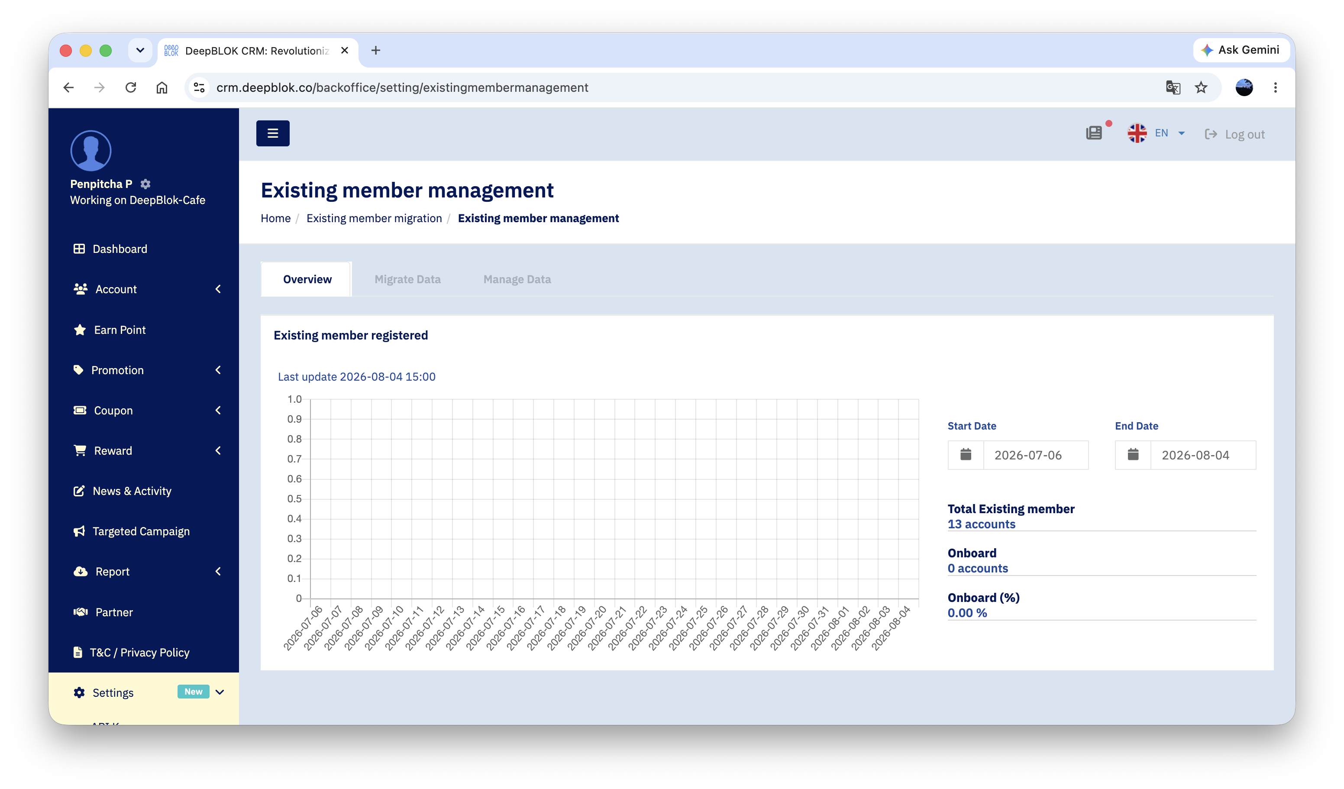The width and height of the screenshot is (1344, 789).
Task: Click the '0 accounts' onboard value
Action: click(x=978, y=568)
